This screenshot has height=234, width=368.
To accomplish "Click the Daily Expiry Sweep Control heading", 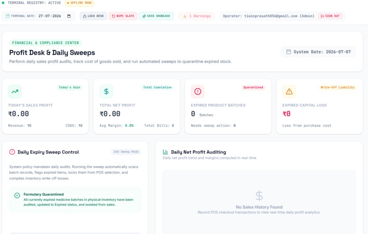I will click(x=48, y=152).
